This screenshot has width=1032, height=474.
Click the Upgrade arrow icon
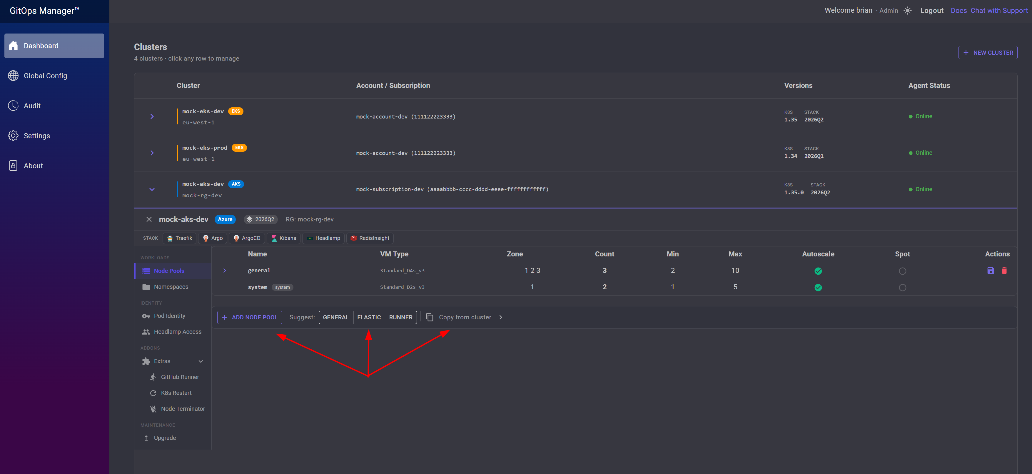click(x=146, y=438)
